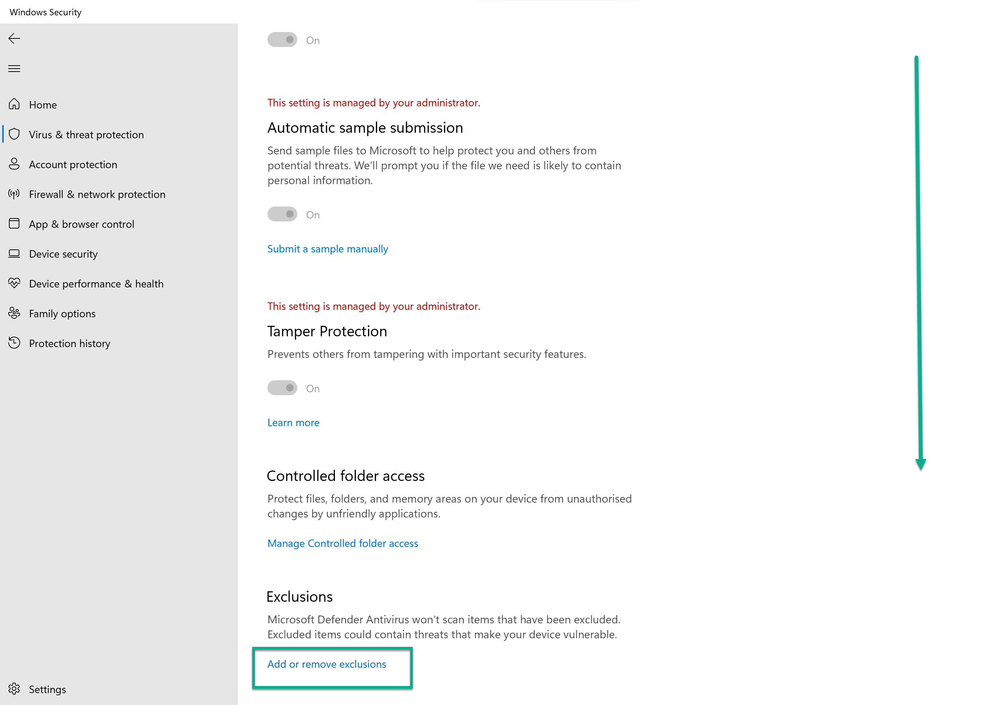Toggle the topmost On switch

coord(282,40)
